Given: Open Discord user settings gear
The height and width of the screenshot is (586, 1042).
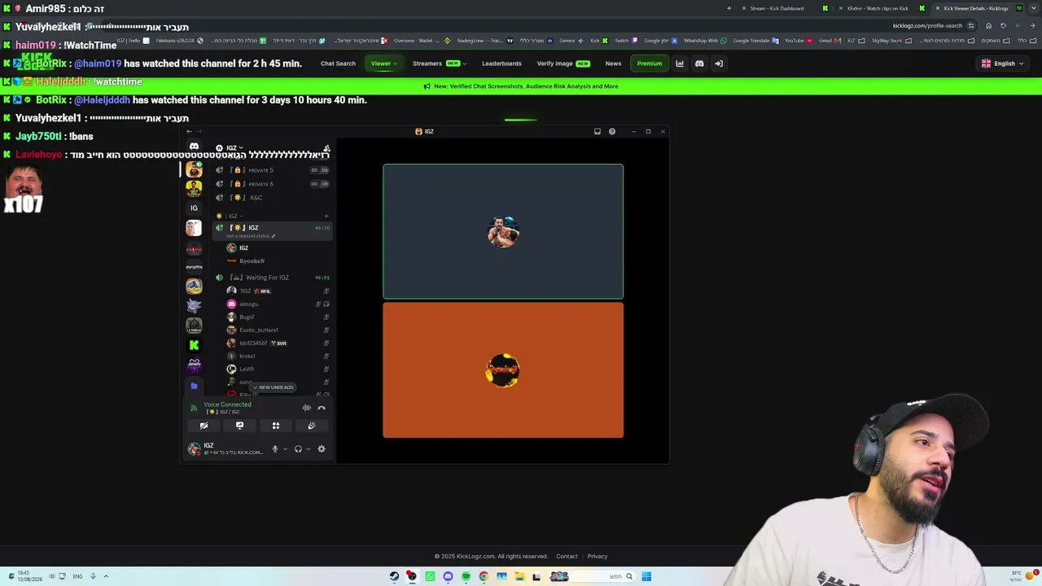Looking at the screenshot, I should tap(322, 448).
